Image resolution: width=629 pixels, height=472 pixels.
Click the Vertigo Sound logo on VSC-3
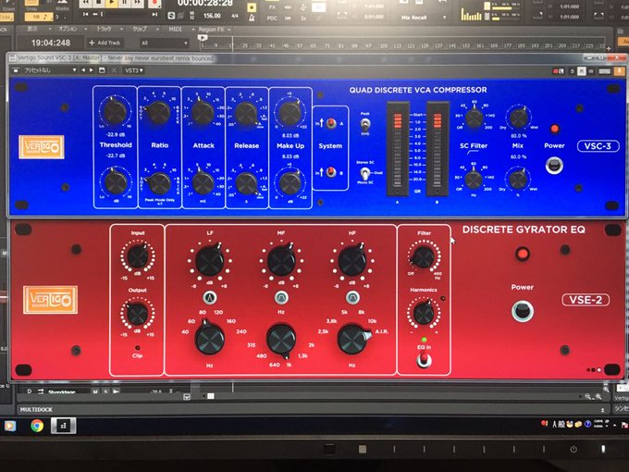[x=42, y=147]
